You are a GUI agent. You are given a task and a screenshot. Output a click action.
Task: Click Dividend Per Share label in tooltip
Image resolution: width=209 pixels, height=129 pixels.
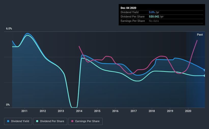(132, 17)
